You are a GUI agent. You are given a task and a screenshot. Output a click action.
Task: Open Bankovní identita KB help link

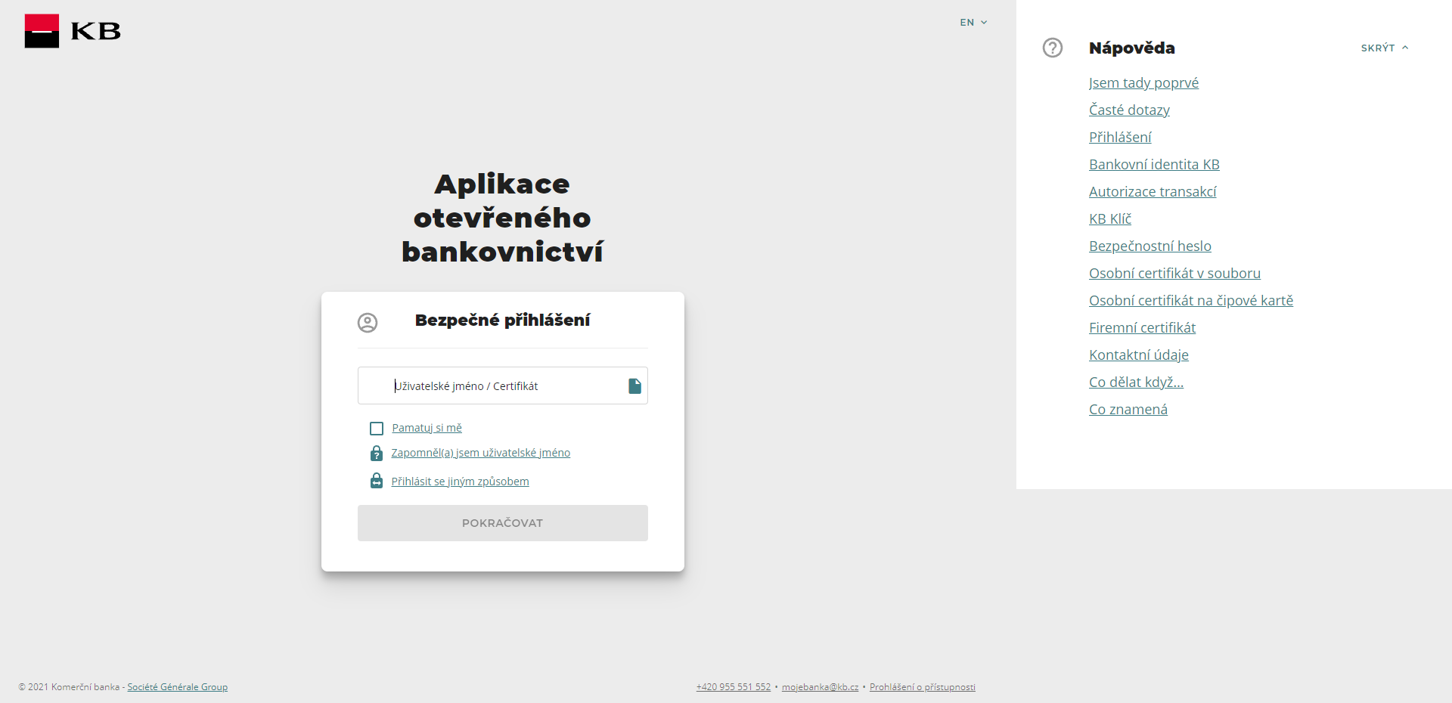[1154, 164]
